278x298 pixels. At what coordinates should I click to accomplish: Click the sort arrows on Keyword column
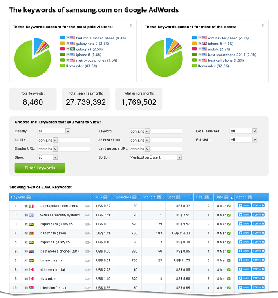(x=90, y=197)
